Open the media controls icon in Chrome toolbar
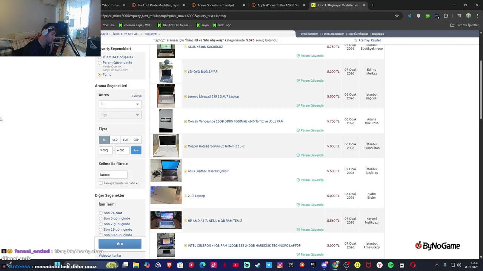The image size is (483, 271). point(459,16)
